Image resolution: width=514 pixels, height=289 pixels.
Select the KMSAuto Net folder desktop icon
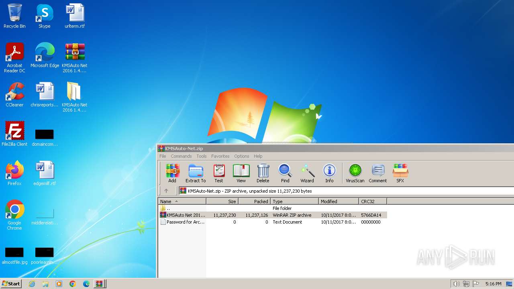[x=75, y=97]
